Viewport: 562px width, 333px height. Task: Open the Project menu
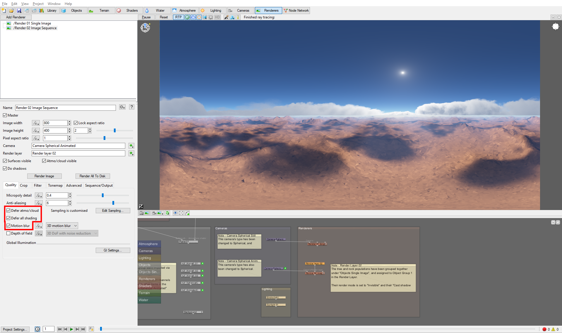(38, 4)
